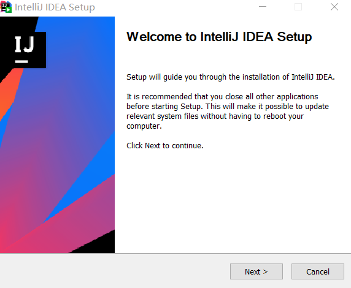This screenshot has width=351, height=288.
Task: Click the disabled maximize window button
Action: [298, 7]
